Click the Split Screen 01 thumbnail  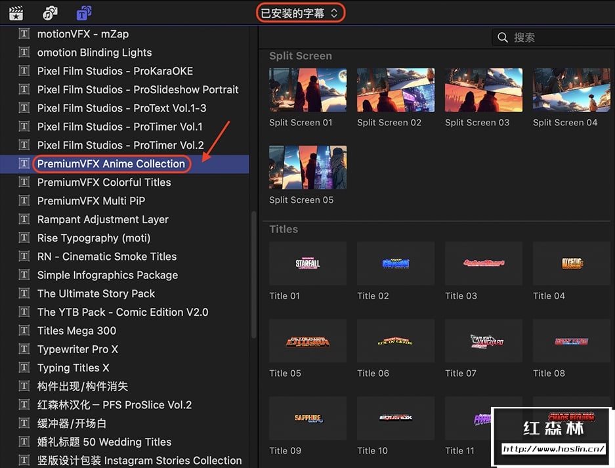tap(308, 90)
